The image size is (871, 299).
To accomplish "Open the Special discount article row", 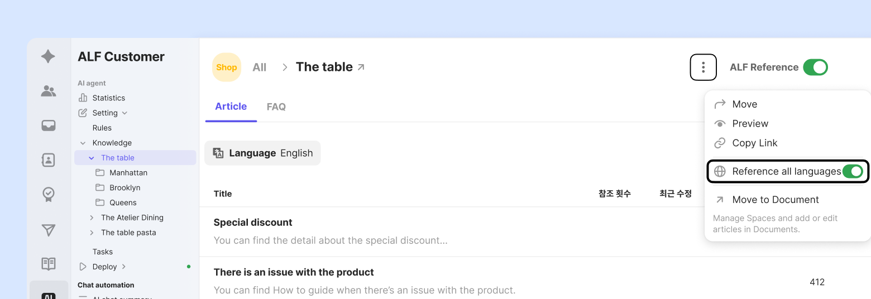I will (x=253, y=223).
